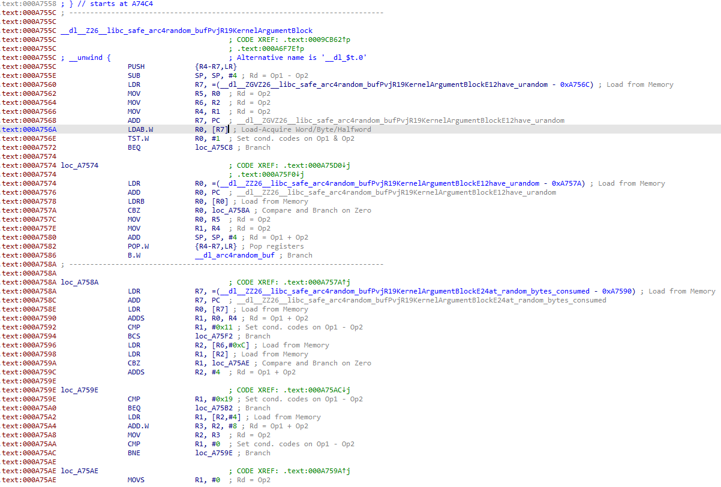Viewport: 721px width, 487px height.
Task: Click the address text:000A756A on the highlighted line
Action: 29,129
